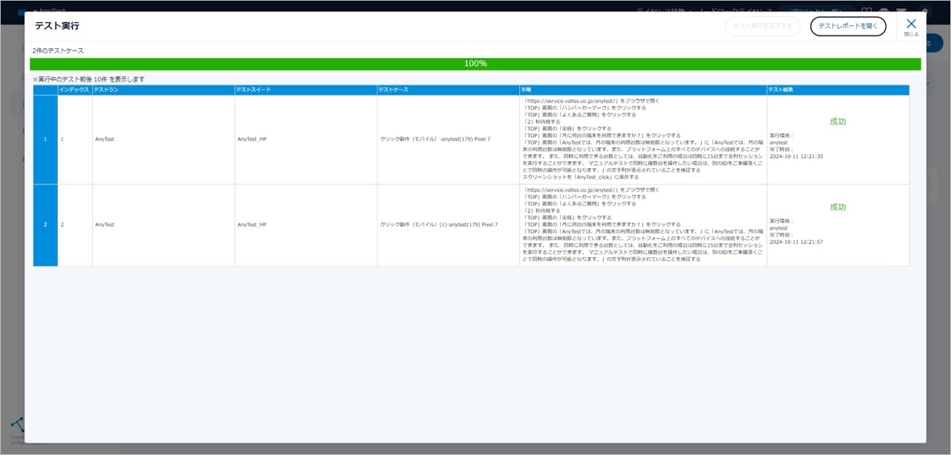Click the テストレポートを開く button
Screen dimensions: 951x455
tap(847, 27)
